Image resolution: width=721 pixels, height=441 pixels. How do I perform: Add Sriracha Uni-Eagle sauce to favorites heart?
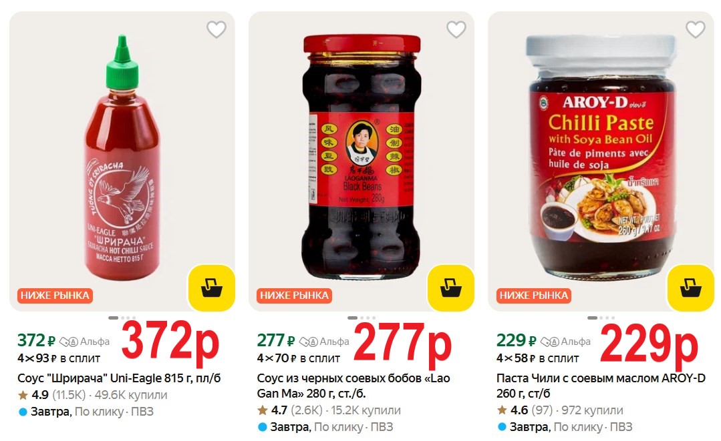tap(216, 30)
